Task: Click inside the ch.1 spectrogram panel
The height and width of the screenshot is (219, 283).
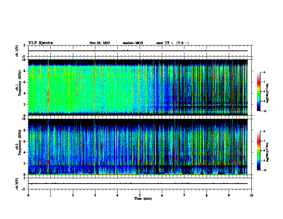Action: click(x=138, y=87)
